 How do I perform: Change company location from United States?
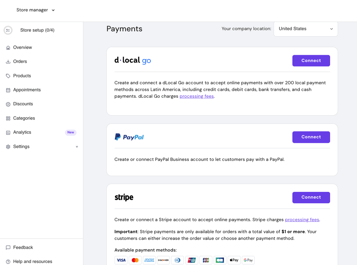tap(305, 29)
